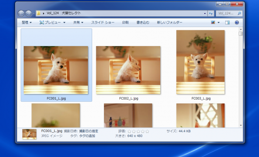This screenshot has height=157, width=259.
Task: Click 撮影日の指定 to set date taken
Action: tap(88, 131)
